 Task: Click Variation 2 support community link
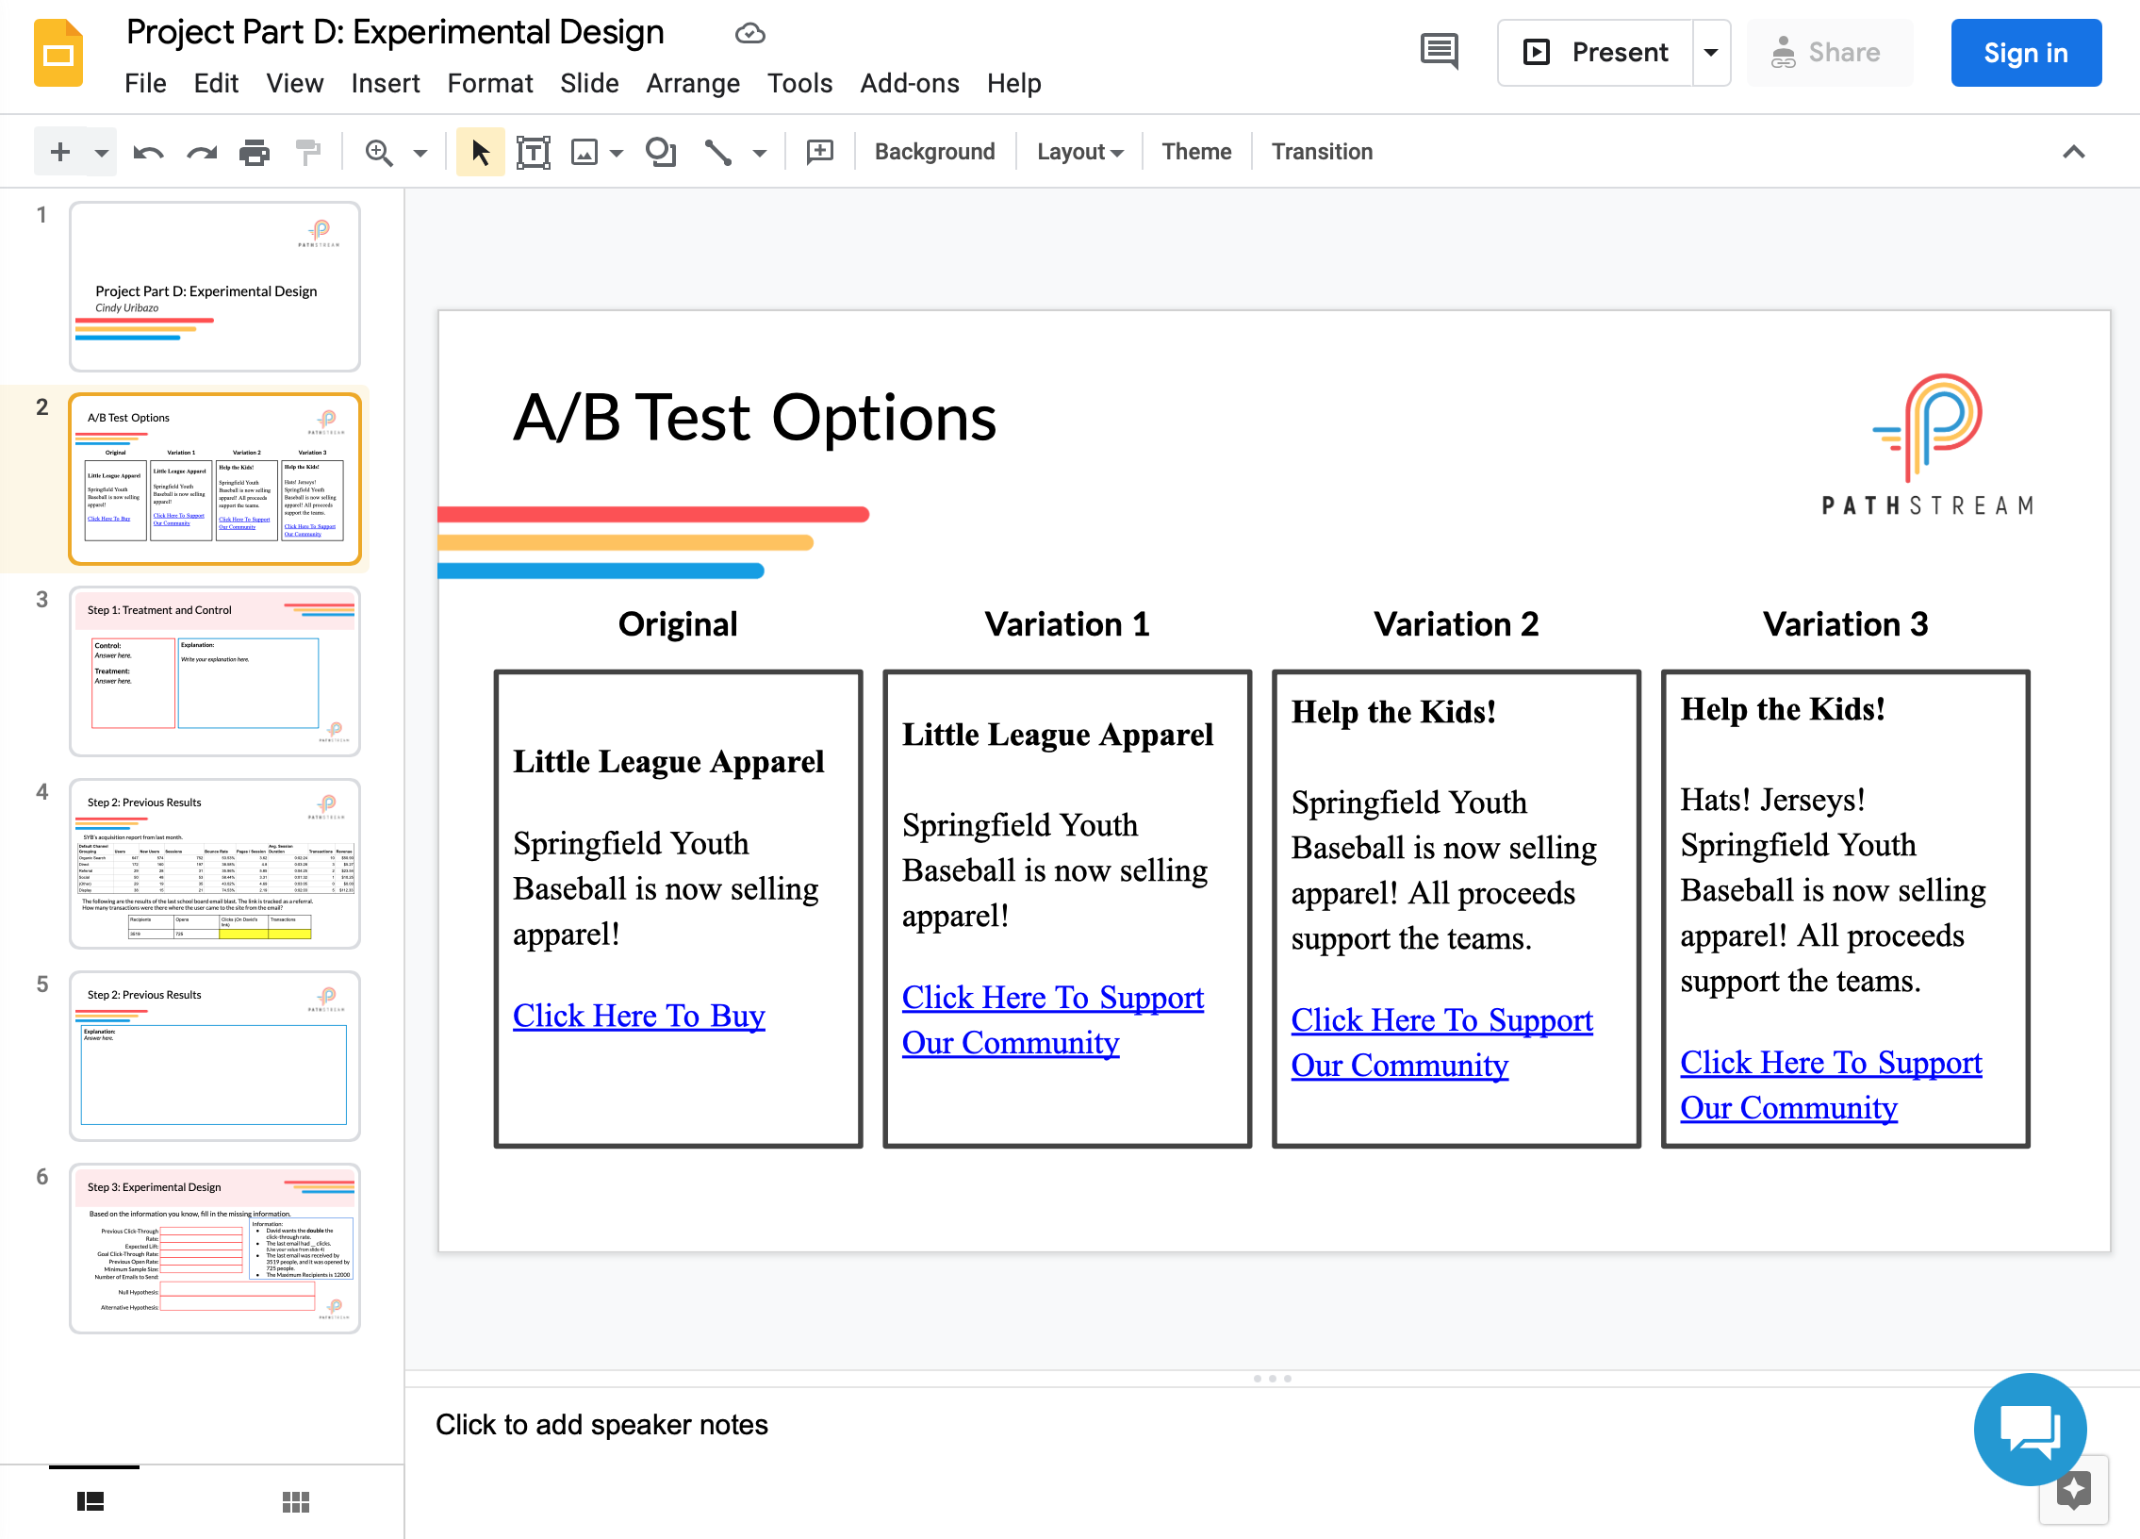(1440, 1043)
